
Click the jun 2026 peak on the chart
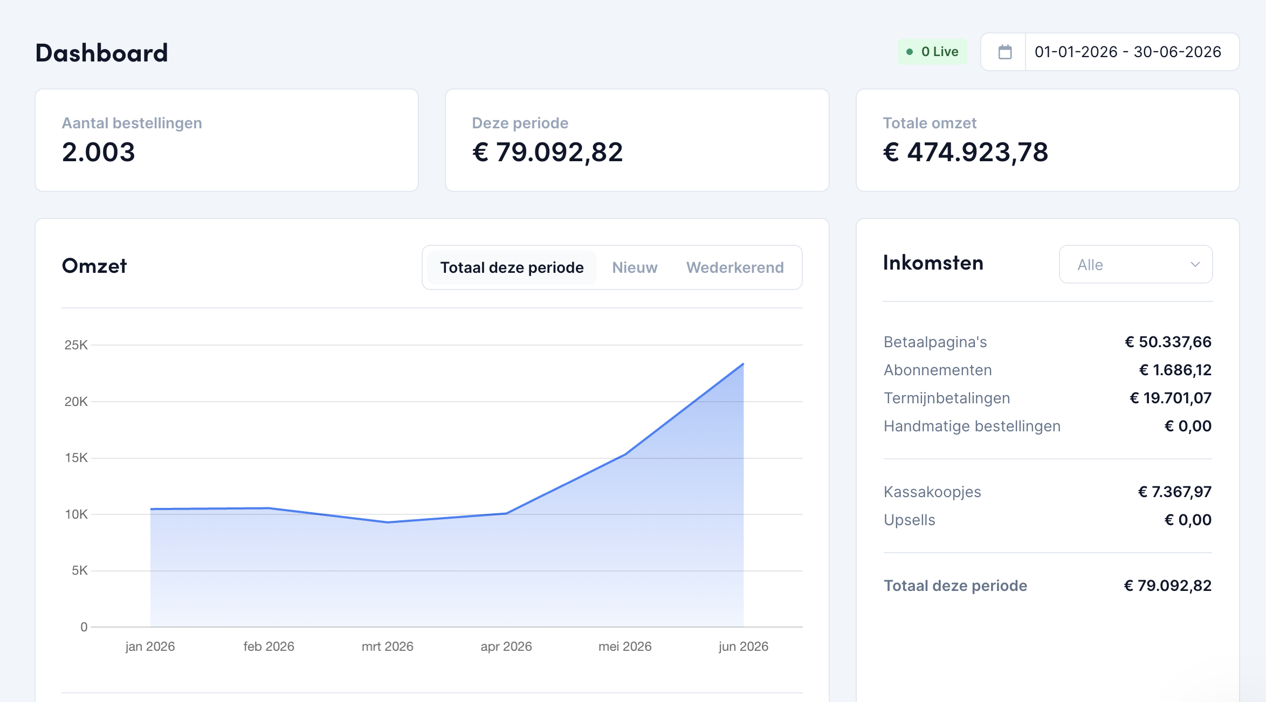point(743,364)
